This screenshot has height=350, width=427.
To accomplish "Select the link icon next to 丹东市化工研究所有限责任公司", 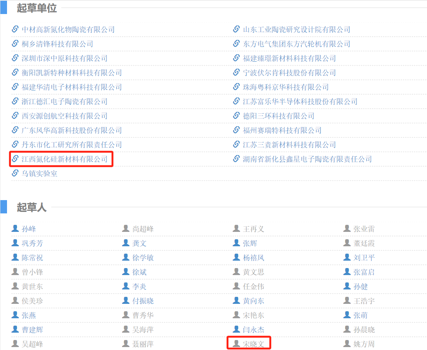I will 15,144.
